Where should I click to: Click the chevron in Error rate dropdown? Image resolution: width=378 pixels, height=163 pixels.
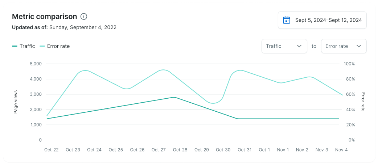[359, 46]
